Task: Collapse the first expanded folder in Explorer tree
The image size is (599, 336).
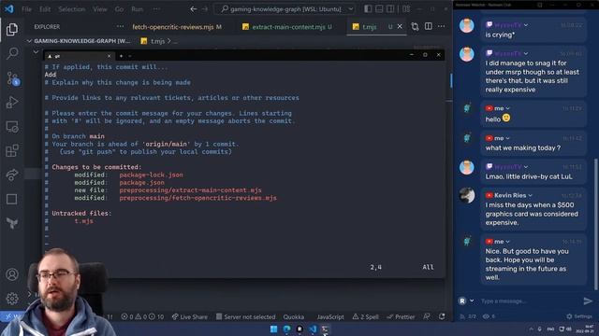Action: click(36, 51)
